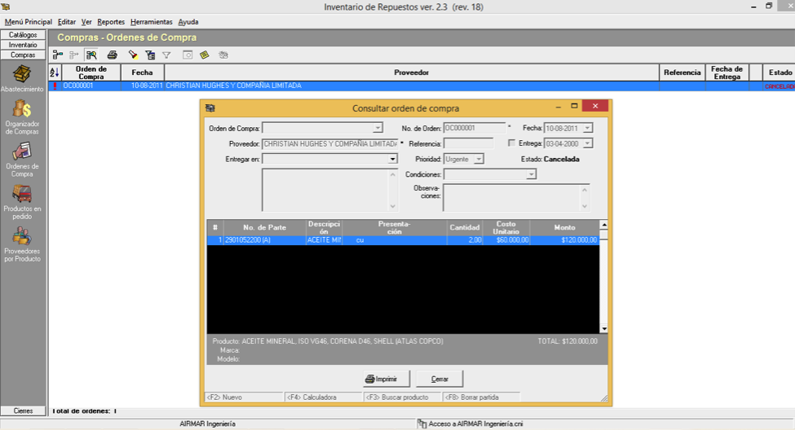Screen dimensions: 795x430
Task: Click the items grid scrollbar up arrow
Action: [604, 225]
